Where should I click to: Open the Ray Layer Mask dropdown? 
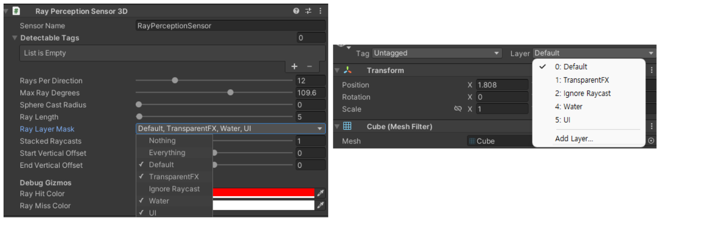tap(231, 129)
